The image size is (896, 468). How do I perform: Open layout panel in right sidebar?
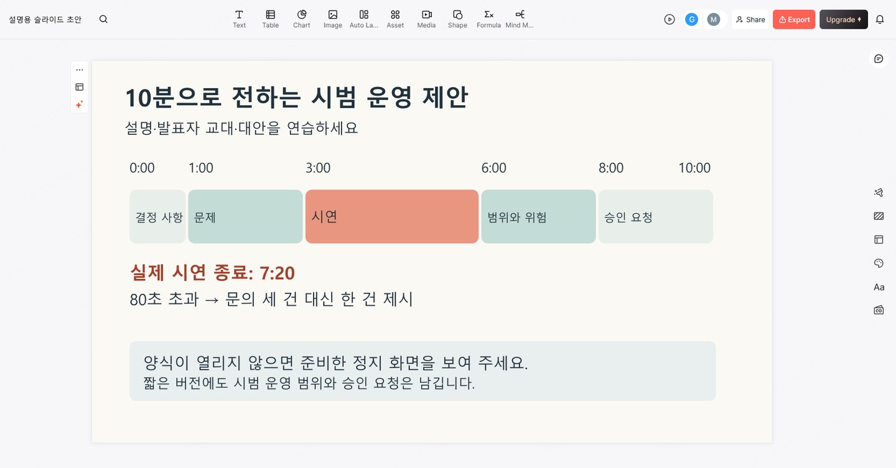[879, 239]
